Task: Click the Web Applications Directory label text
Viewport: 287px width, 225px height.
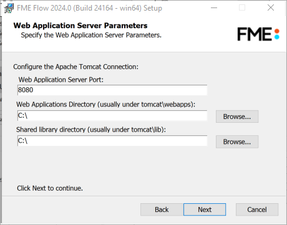Action: [106, 104]
